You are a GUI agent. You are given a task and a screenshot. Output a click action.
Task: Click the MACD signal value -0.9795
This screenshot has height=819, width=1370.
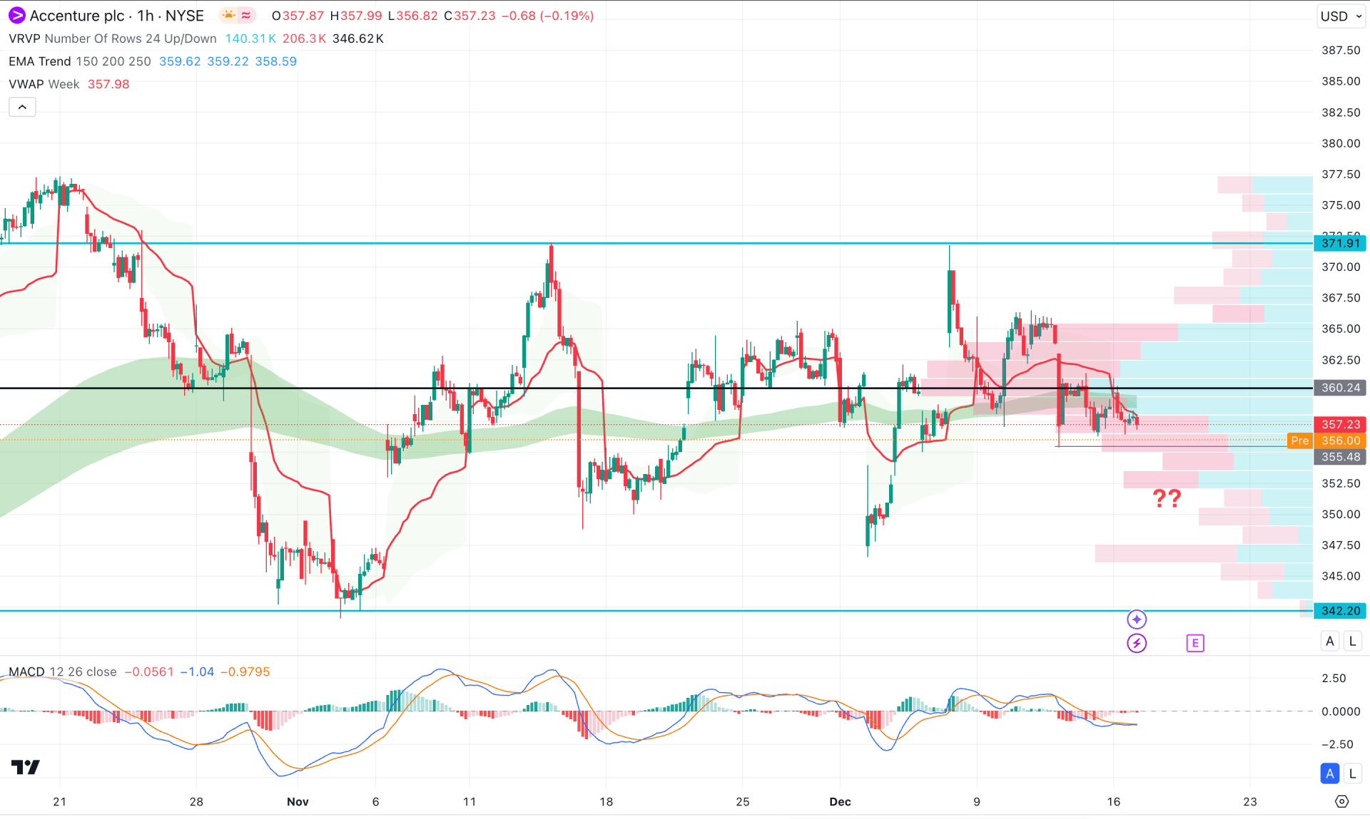point(245,671)
